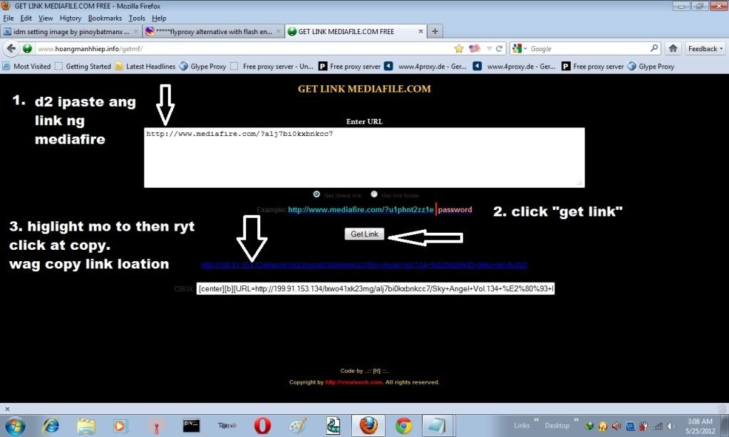Click the network signal tray icon
Screen dimensions: 729x437
[x=658, y=426]
